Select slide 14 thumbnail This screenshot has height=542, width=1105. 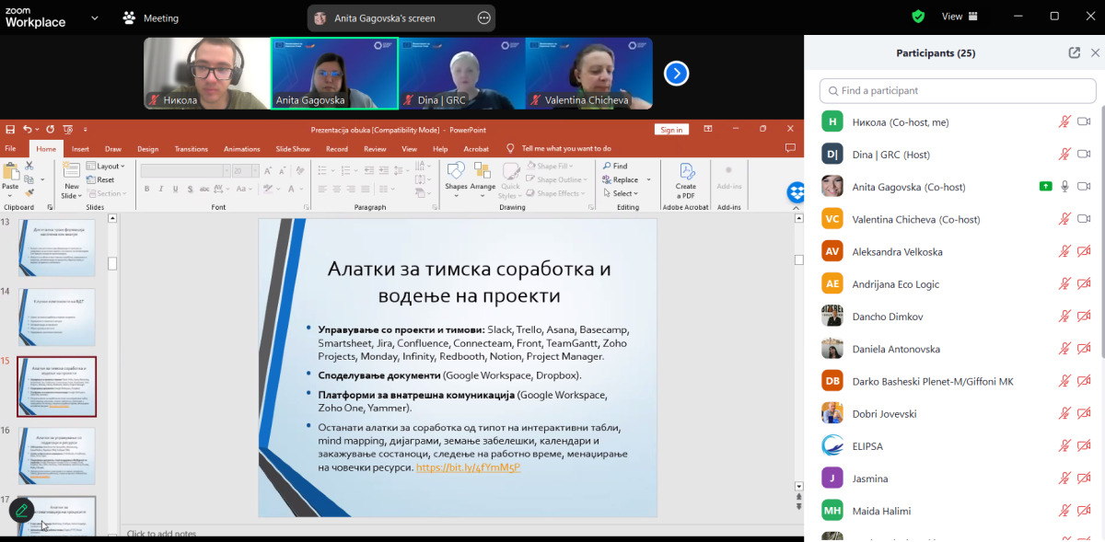coord(56,317)
